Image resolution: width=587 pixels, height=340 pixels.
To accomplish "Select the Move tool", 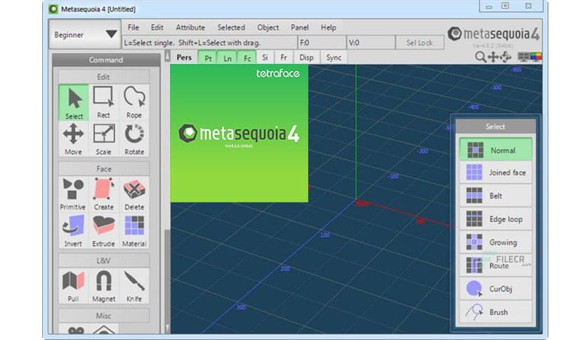I will 73,139.
